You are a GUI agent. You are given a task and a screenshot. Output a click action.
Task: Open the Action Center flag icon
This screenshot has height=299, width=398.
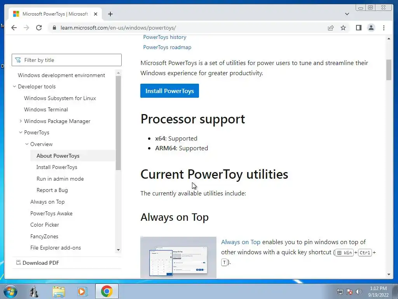pyautogui.click(x=349, y=292)
